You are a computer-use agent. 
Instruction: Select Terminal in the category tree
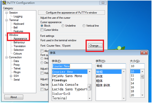[14, 20]
